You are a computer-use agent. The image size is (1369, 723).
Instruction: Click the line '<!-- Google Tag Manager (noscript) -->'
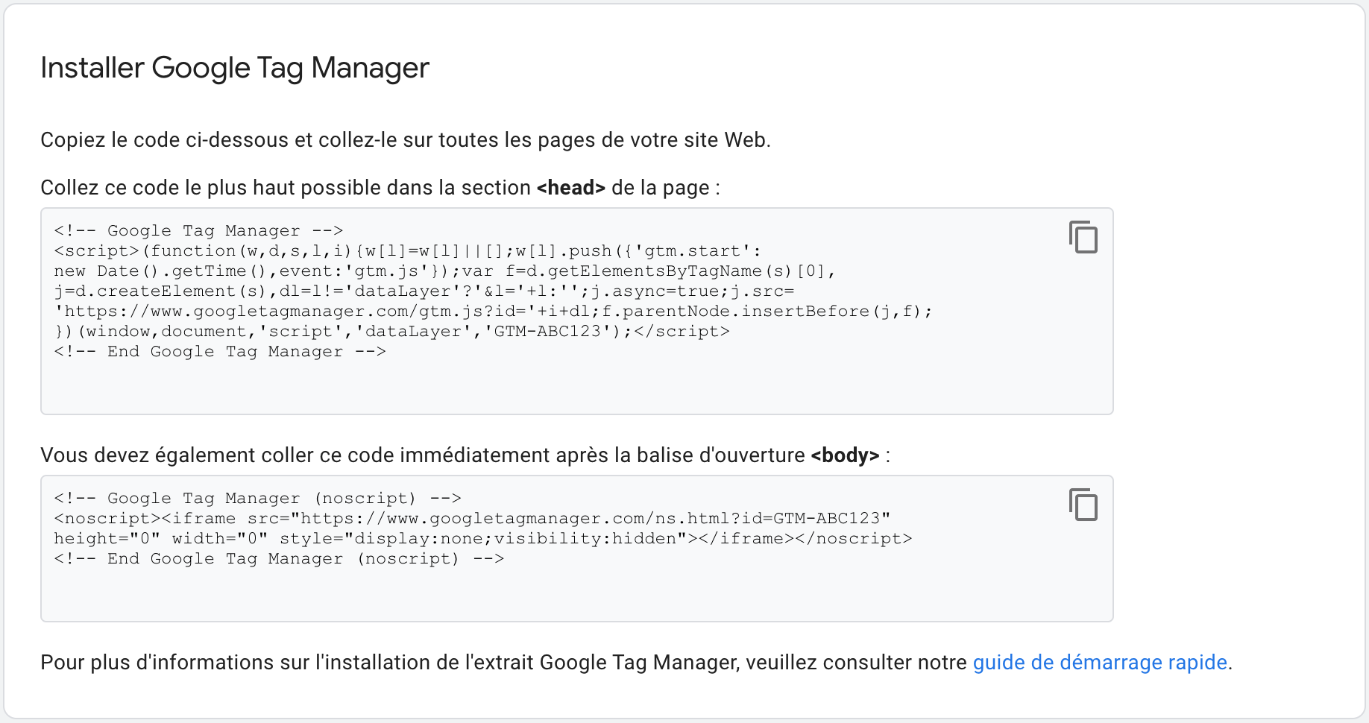coord(258,498)
